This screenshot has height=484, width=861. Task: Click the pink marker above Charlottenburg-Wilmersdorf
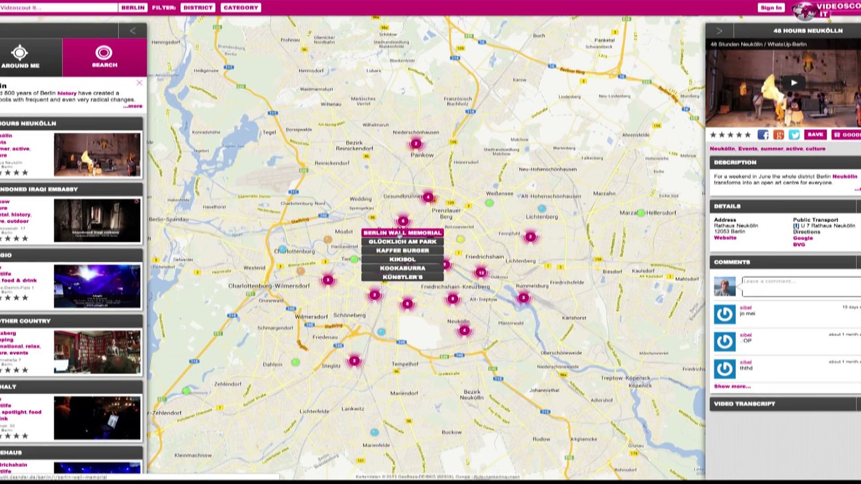click(x=328, y=280)
